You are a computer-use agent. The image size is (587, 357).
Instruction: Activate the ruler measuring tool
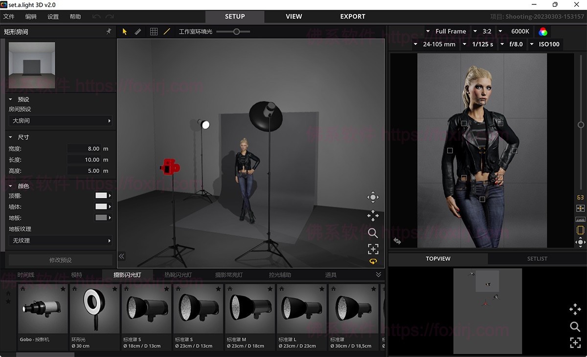tap(138, 32)
